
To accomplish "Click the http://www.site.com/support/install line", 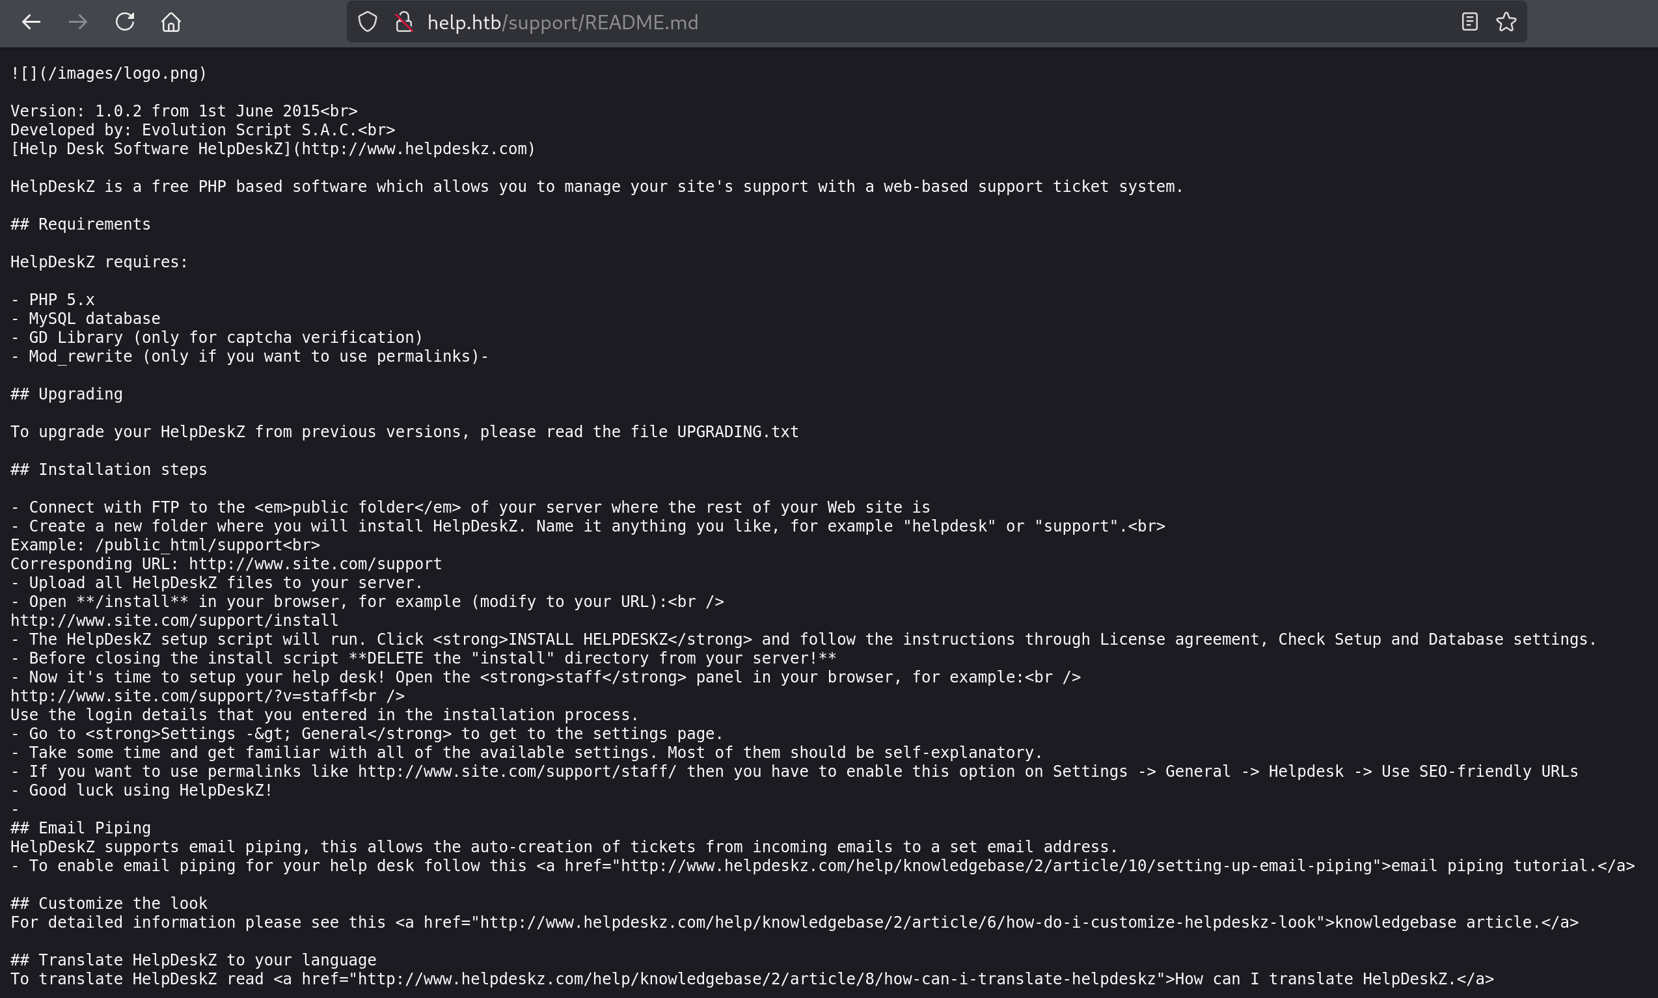I will 174,619.
